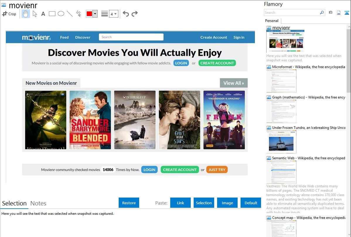Open the line width 4 dropdown
The image size is (351, 237).
coord(113,14)
